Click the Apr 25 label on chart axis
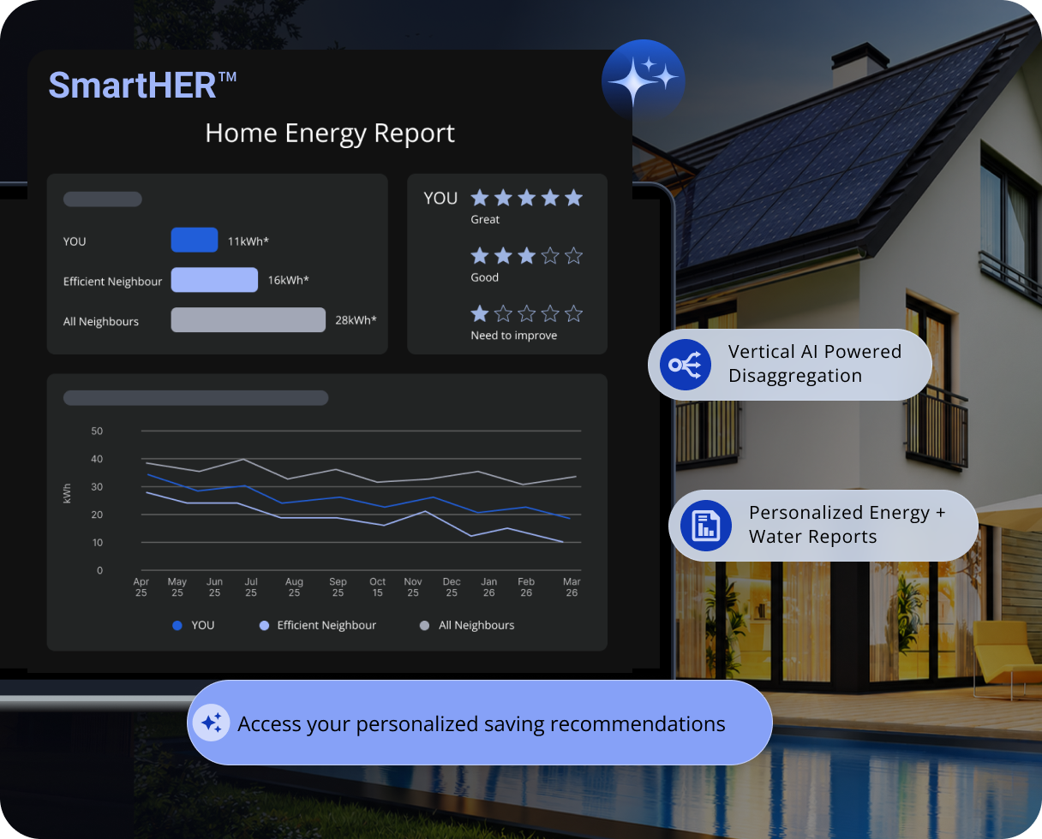This screenshot has width=1042, height=839. [141, 587]
